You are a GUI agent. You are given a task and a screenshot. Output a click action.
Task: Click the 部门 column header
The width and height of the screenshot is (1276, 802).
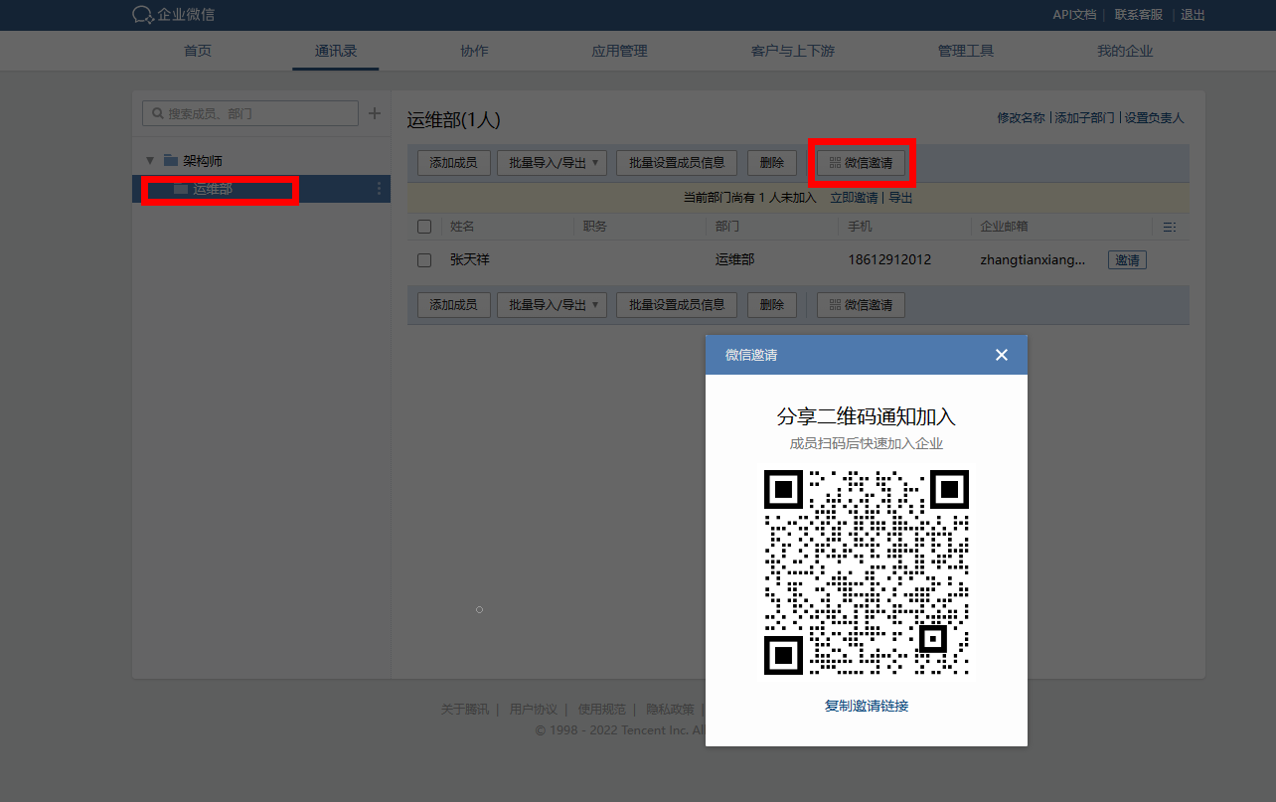(x=727, y=227)
